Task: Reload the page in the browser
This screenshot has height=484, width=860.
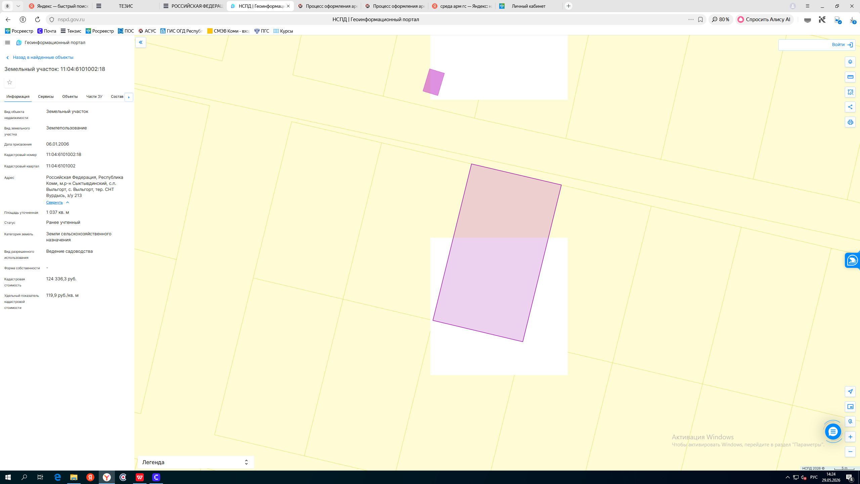Action: [38, 19]
